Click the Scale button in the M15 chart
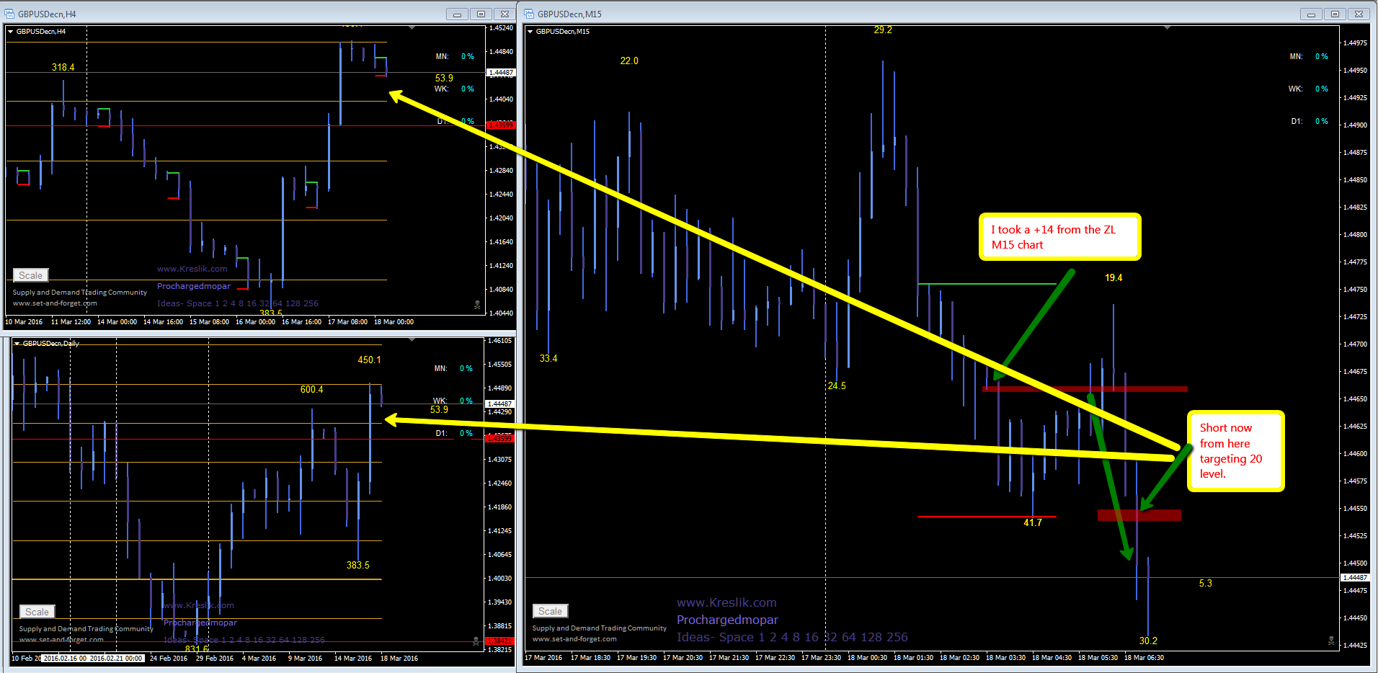Image resolution: width=1378 pixels, height=673 pixels. coord(550,611)
